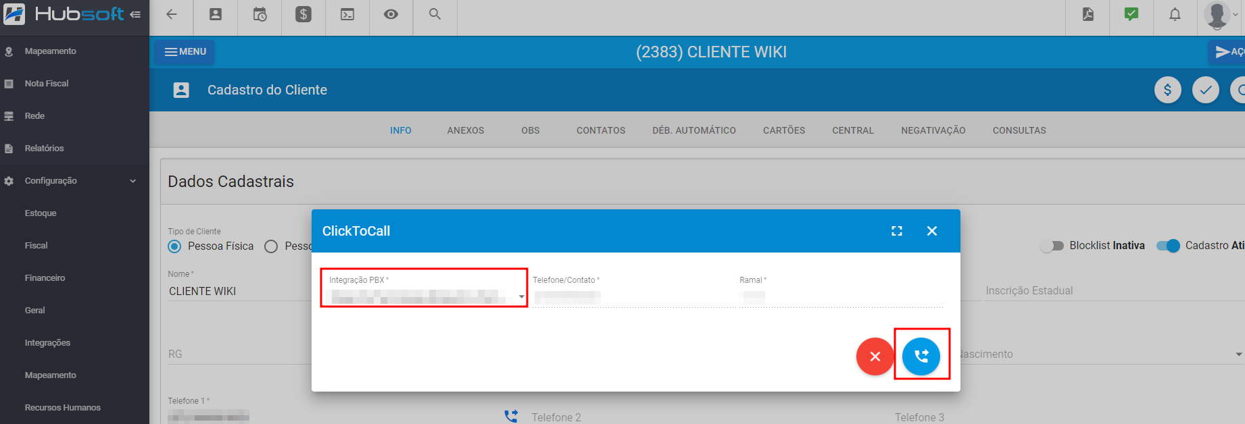This screenshot has width=1245, height=424.
Task: Open the dollar sign financial toolbar icon
Action: pos(303,14)
